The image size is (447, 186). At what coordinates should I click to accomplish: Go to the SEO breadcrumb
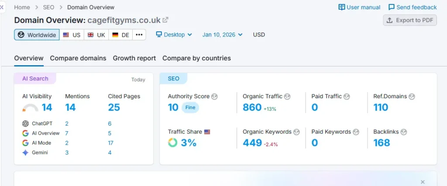pos(48,7)
